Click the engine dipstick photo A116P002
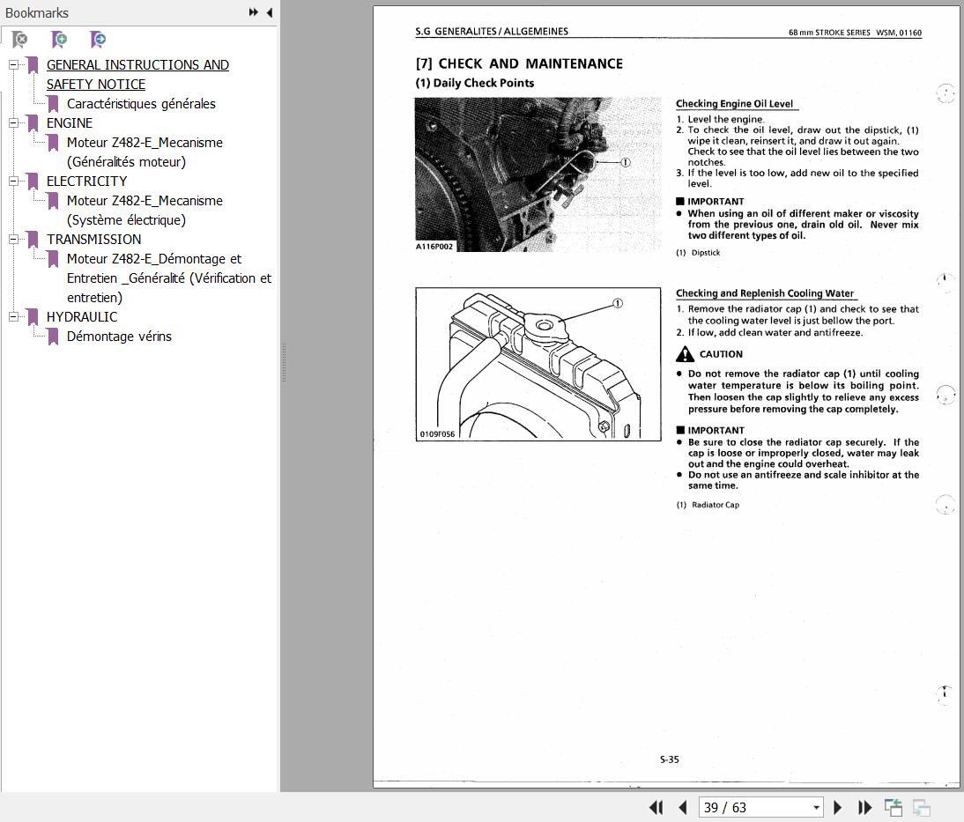Screen dimensions: 964x822 click(x=538, y=174)
